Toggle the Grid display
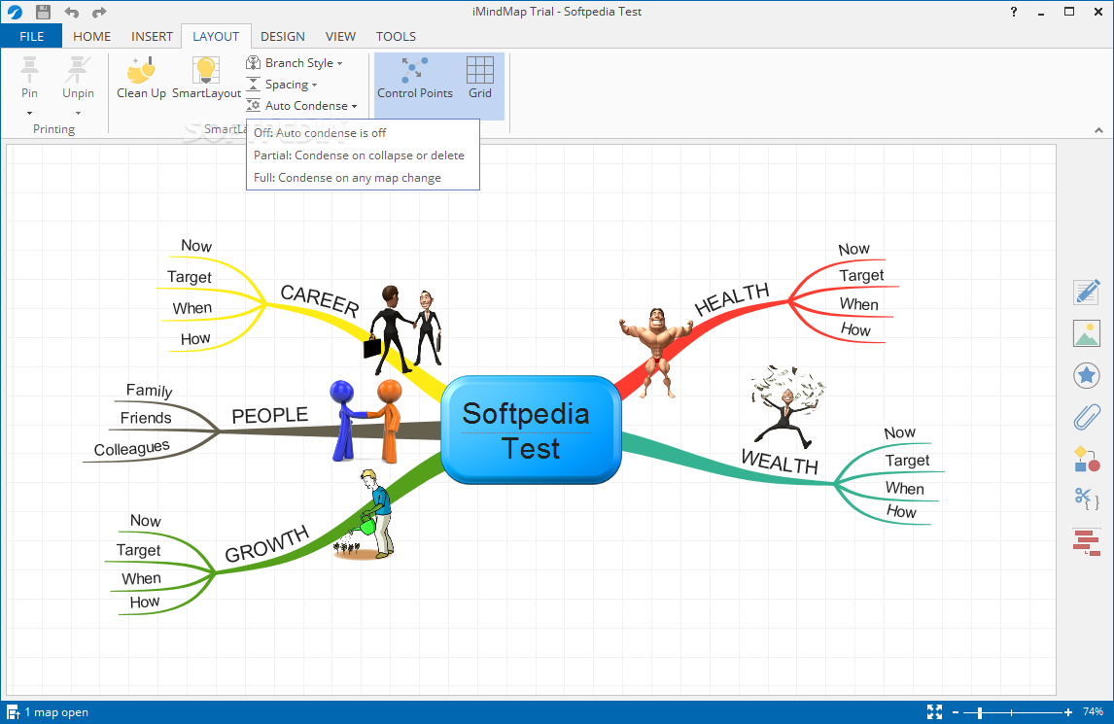The width and height of the screenshot is (1114, 724). tap(479, 78)
